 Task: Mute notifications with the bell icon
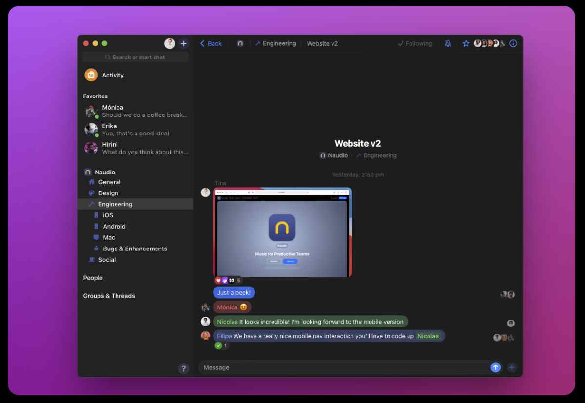click(448, 43)
